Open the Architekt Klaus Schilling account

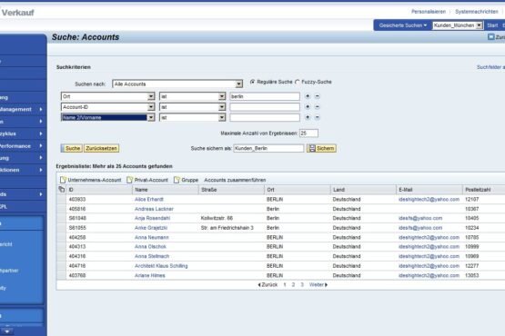[161, 266]
